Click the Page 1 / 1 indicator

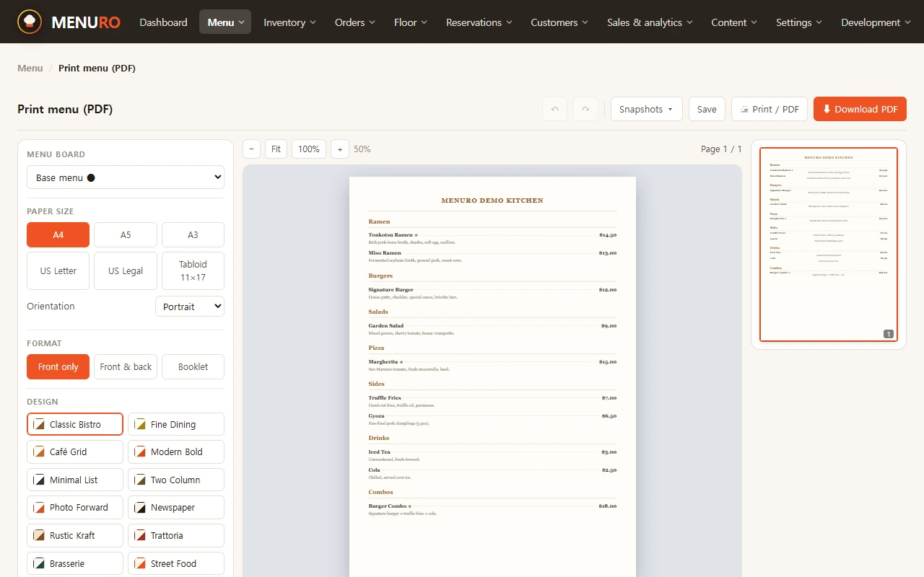tap(721, 149)
